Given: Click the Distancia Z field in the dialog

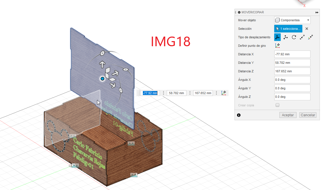Looking at the screenshot, I should pos(292,71).
